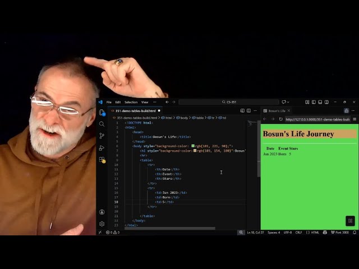Open the body breadcrumb dropdown
The height and width of the screenshot is (269, 359).
point(182,118)
